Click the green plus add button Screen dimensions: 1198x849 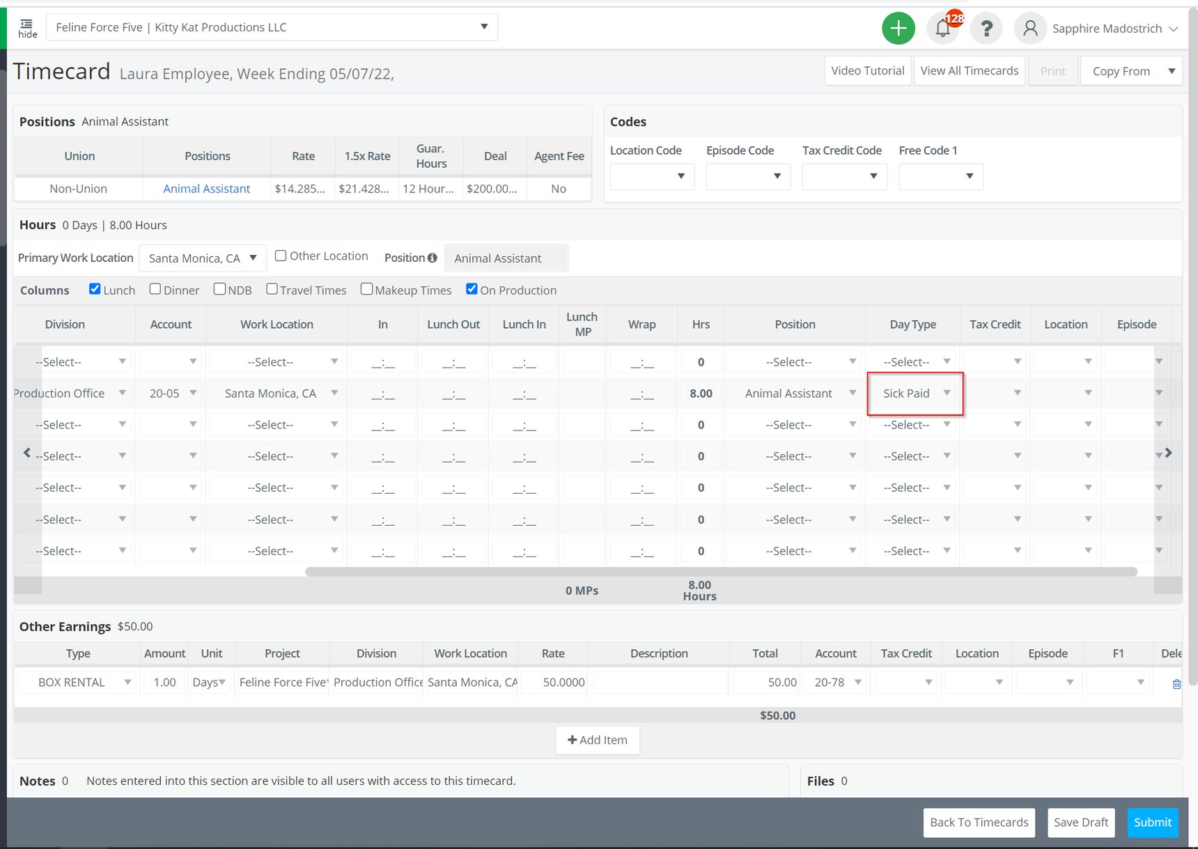coord(898,29)
